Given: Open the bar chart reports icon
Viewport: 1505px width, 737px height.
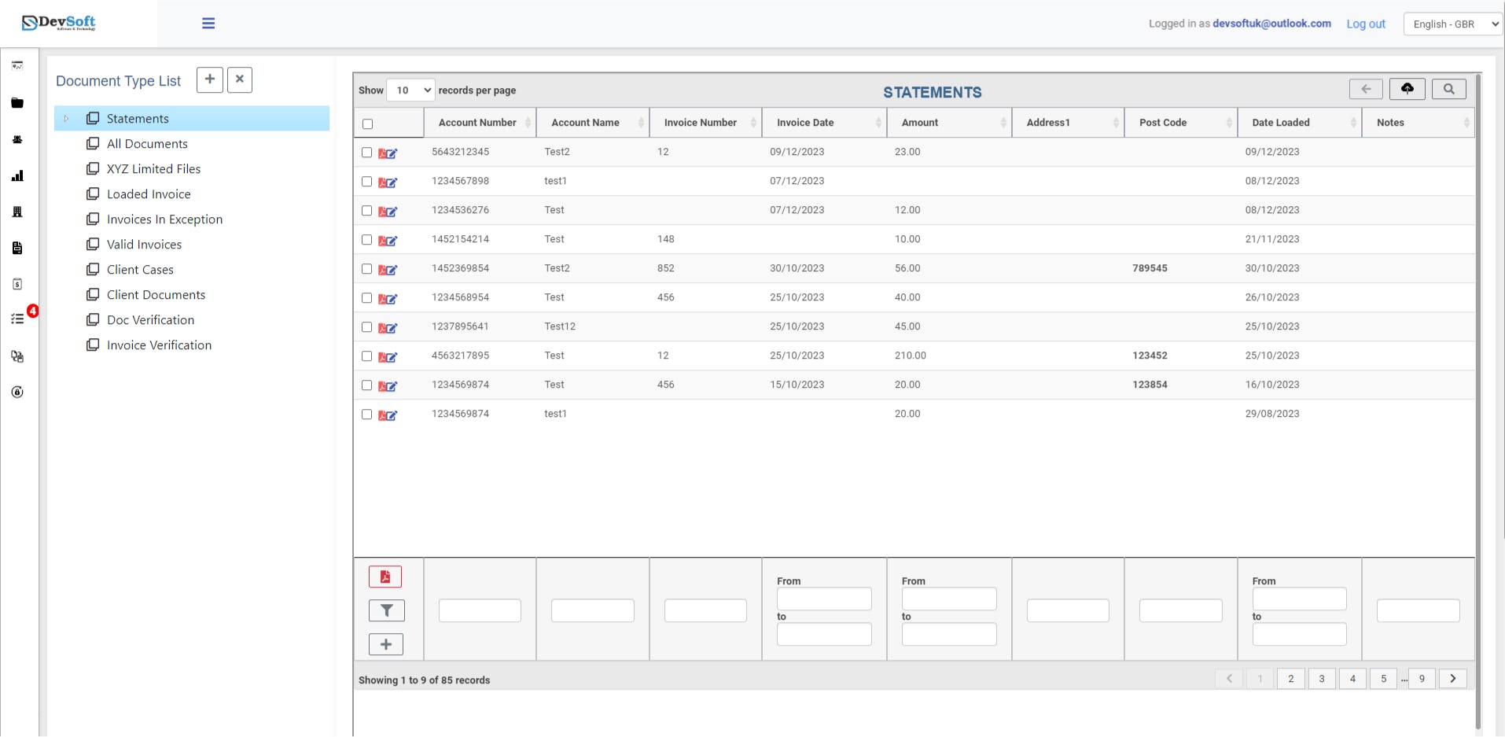Looking at the screenshot, I should click(17, 176).
